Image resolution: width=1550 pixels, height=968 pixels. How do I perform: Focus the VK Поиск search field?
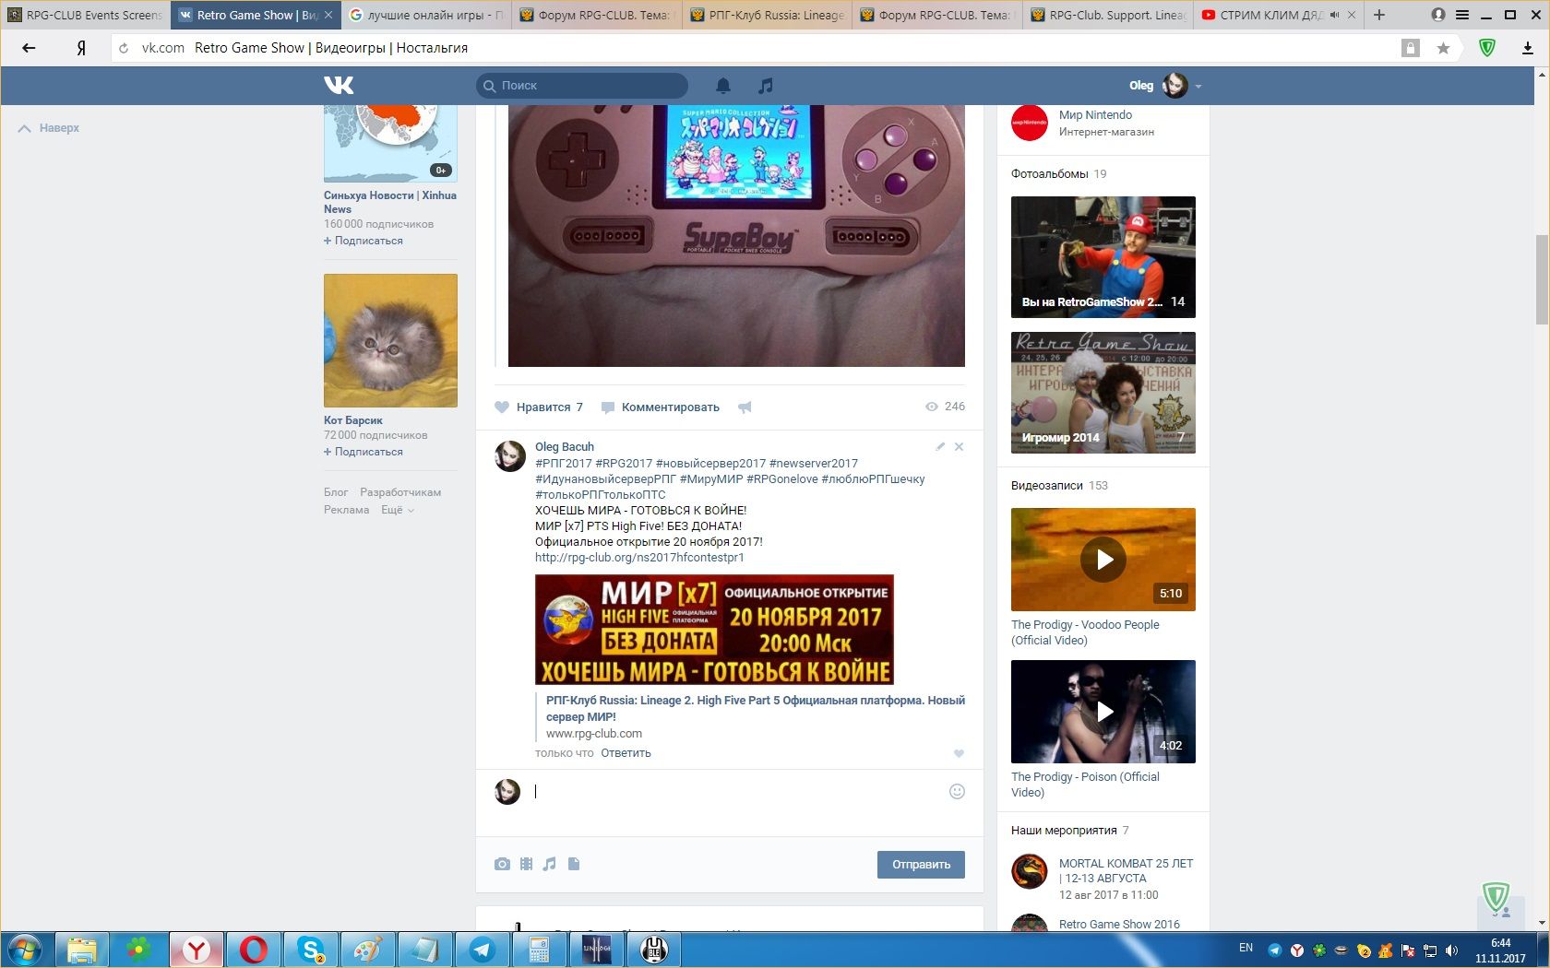[x=582, y=85]
